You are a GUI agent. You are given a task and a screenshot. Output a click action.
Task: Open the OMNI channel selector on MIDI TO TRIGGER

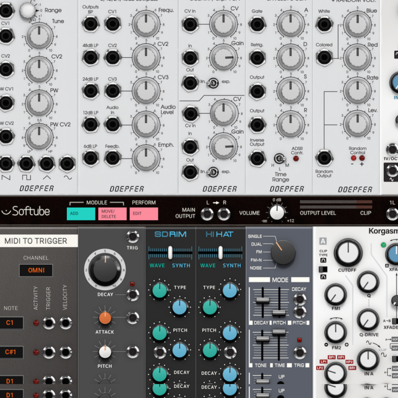pos(36,270)
